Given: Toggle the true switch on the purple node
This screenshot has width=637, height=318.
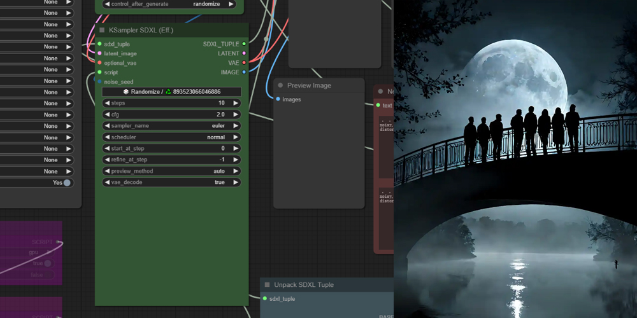Looking at the screenshot, I should (48, 264).
